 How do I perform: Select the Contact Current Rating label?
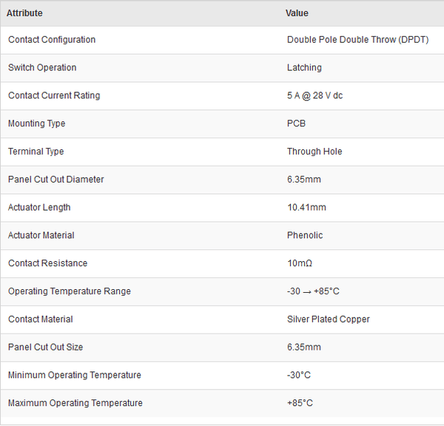(54, 95)
